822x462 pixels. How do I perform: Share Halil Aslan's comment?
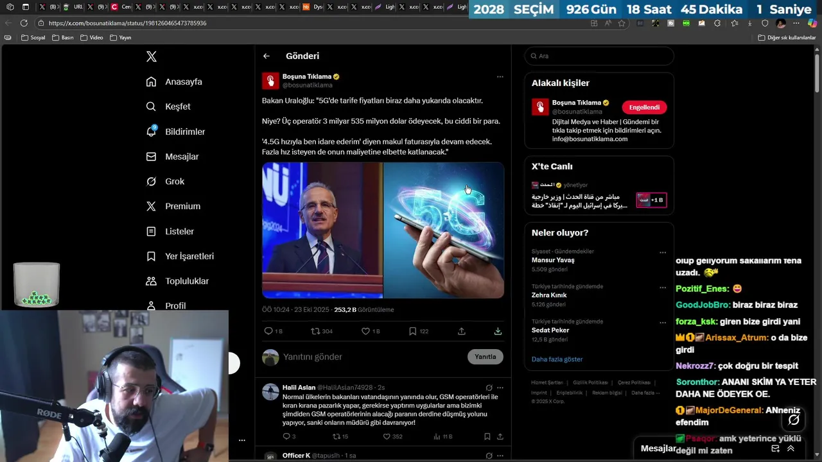point(500,436)
